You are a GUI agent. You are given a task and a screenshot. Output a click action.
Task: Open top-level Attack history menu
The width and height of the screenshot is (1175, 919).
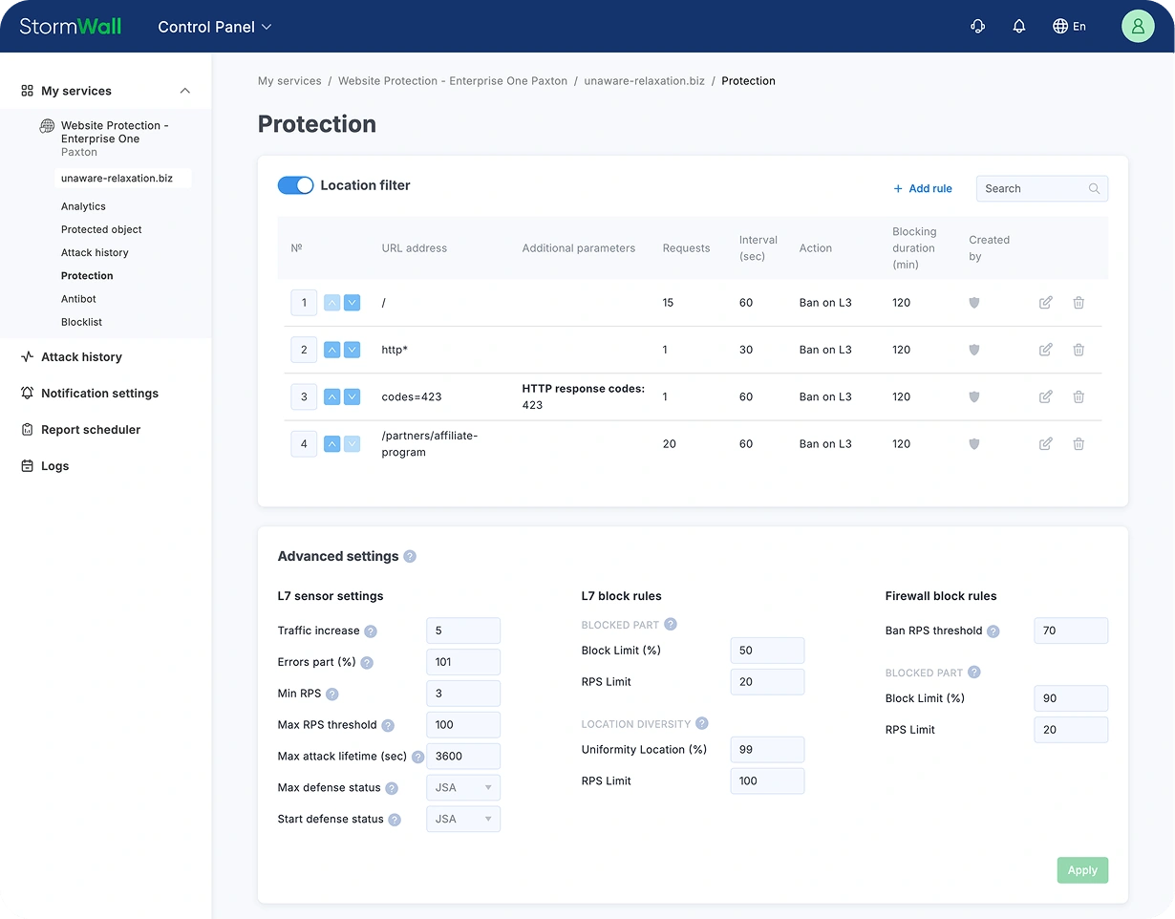pos(81,357)
